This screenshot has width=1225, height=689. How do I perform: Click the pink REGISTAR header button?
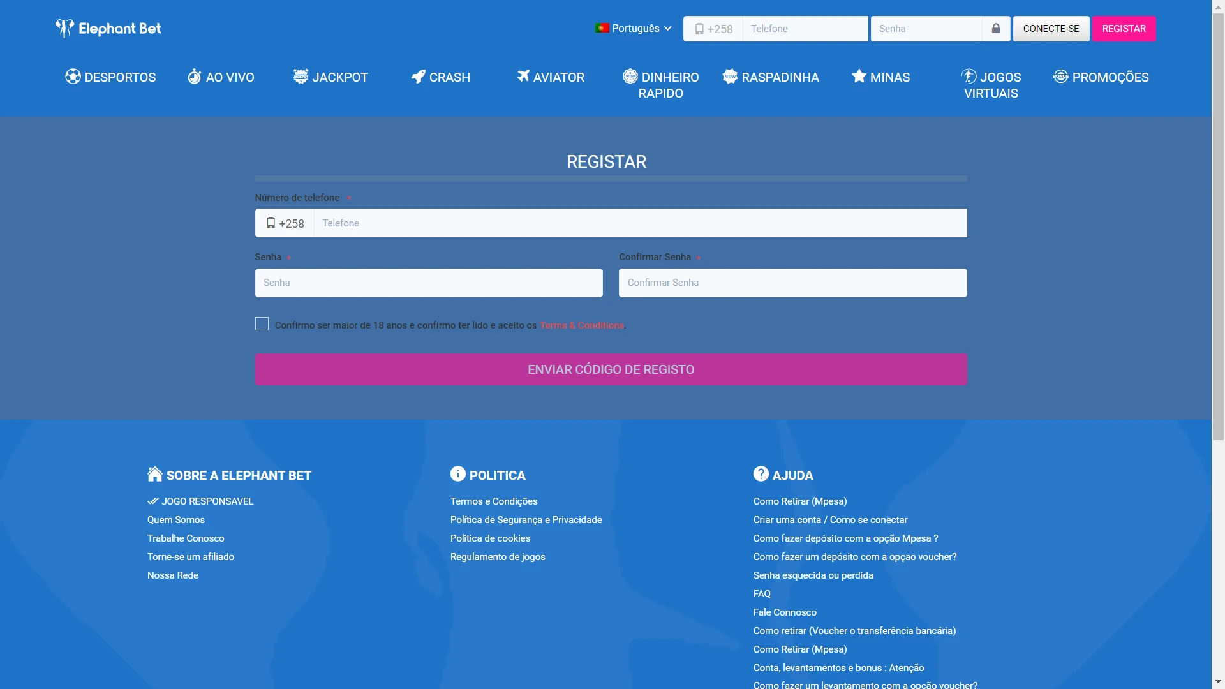(x=1124, y=29)
